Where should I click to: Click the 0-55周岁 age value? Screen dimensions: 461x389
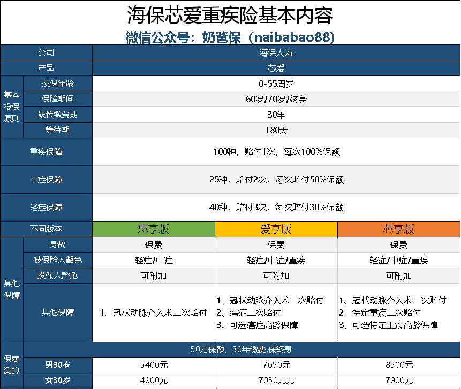[276, 83]
